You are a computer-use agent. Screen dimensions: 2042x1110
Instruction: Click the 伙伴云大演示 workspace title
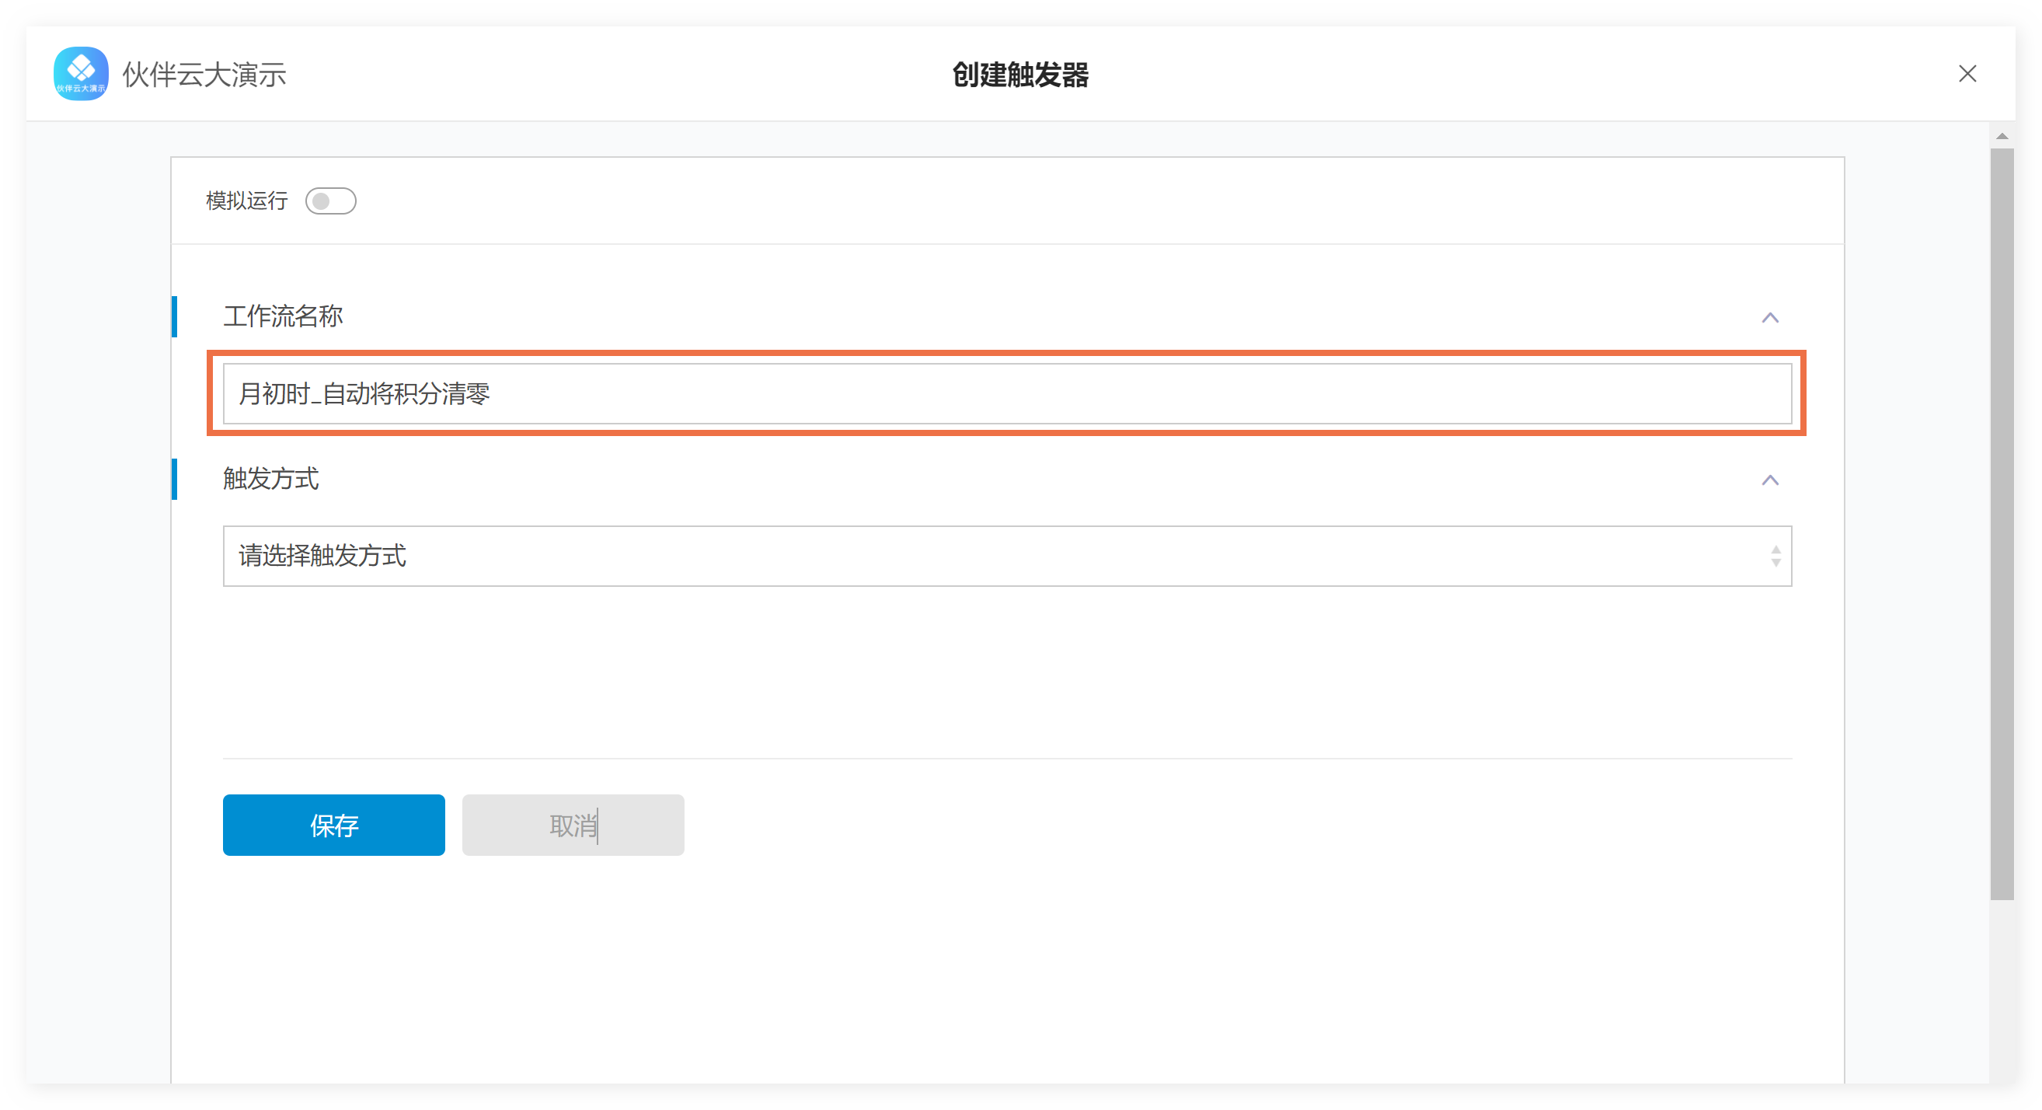(204, 75)
